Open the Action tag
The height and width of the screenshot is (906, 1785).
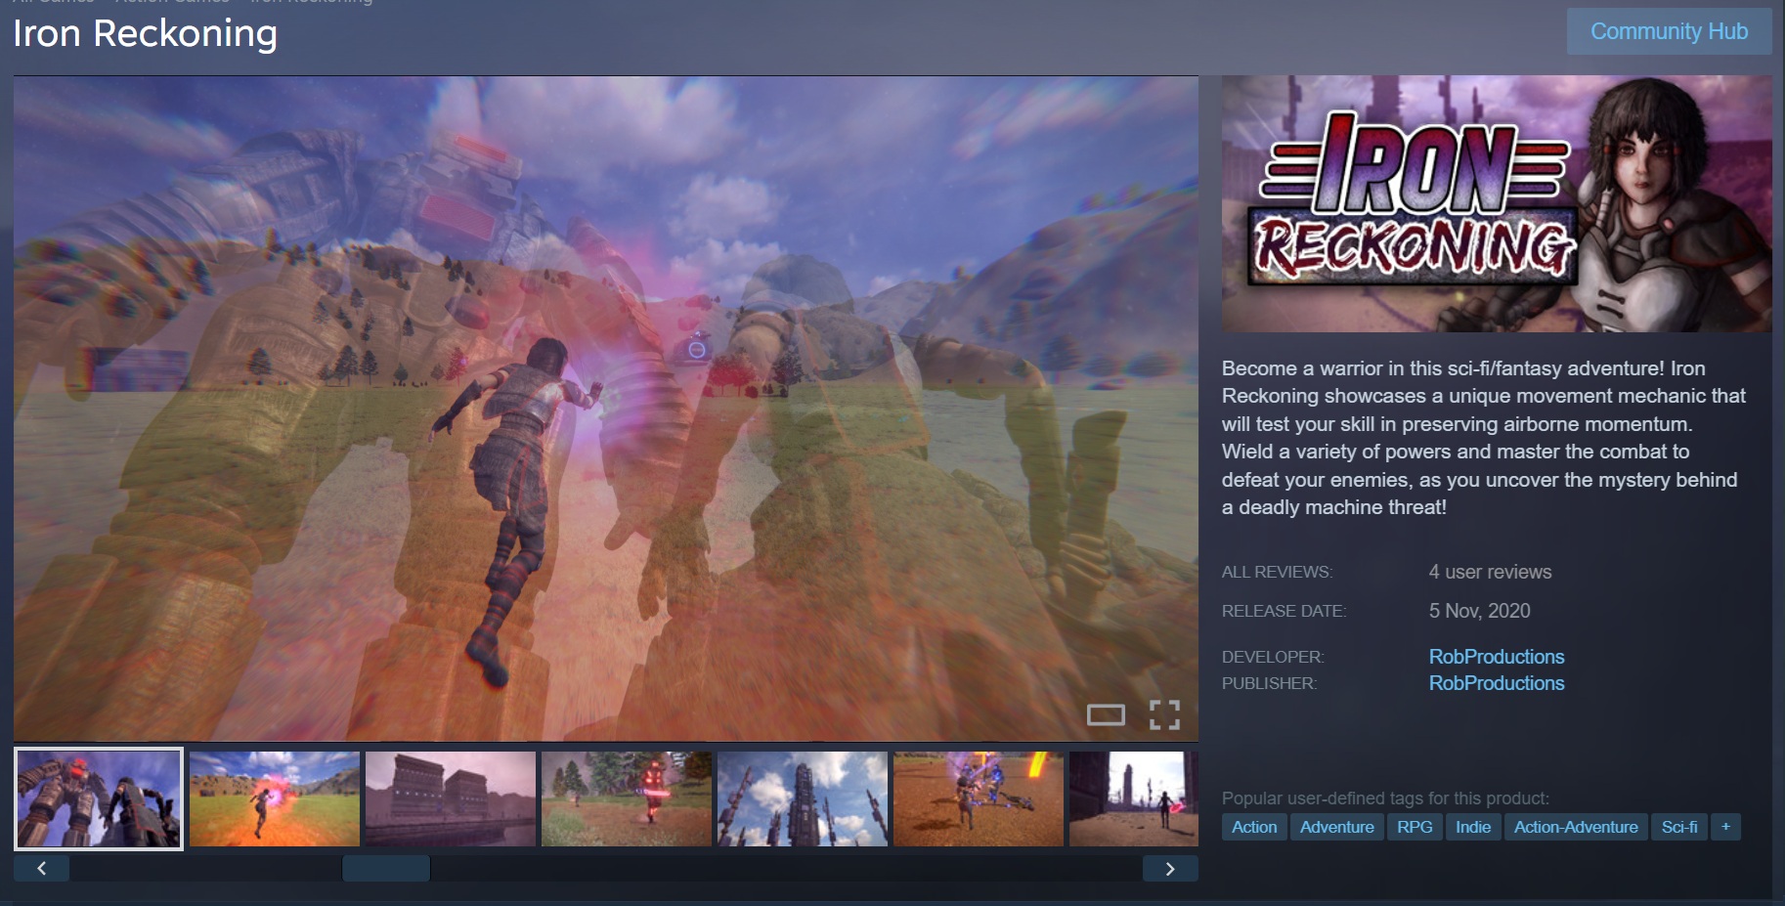(1254, 827)
